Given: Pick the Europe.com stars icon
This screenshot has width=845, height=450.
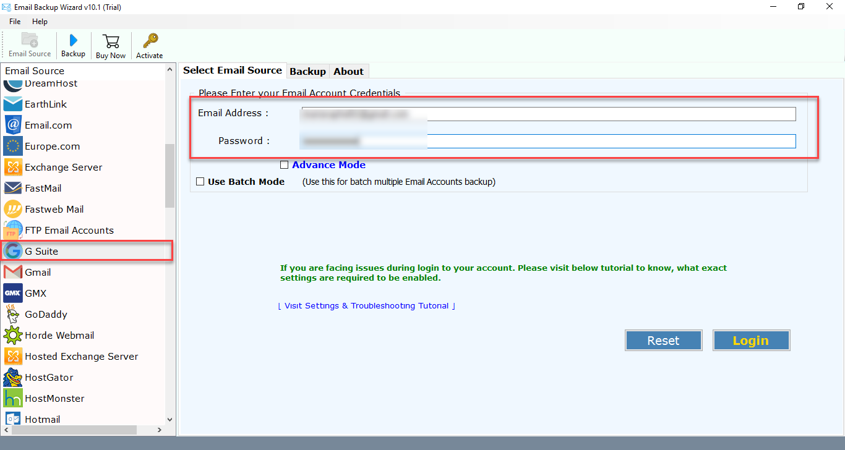Looking at the screenshot, I should pos(13,146).
